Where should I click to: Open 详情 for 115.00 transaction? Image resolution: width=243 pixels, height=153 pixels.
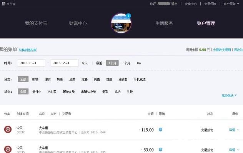tap(232, 130)
